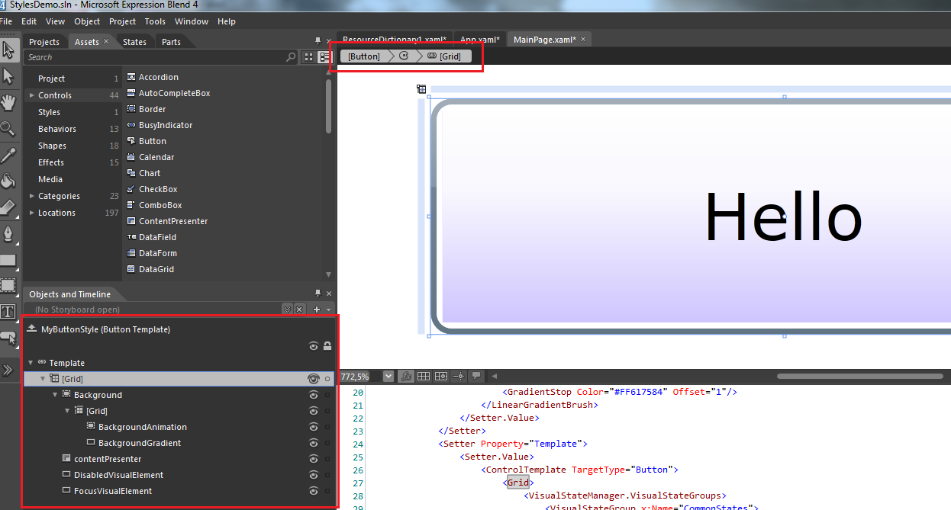The image size is (951, 510).
Task: Open the File menu
Action: pyautogui.click(x=6, y=21)
